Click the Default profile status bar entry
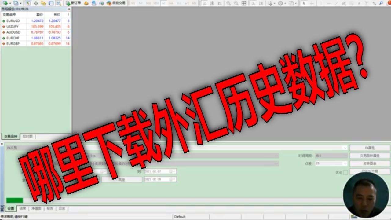 [x=180, y=217]
